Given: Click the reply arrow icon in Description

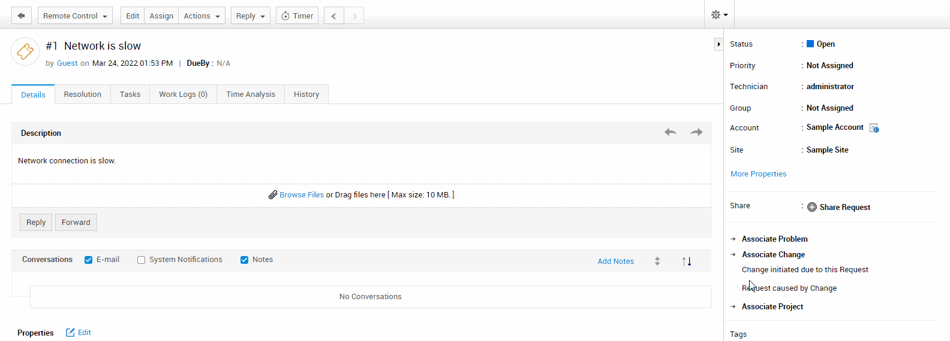Looking at the screenshot, I should [x=670, y=132].
